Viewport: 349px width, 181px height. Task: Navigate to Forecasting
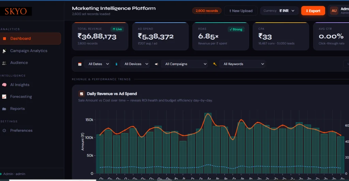21,97
